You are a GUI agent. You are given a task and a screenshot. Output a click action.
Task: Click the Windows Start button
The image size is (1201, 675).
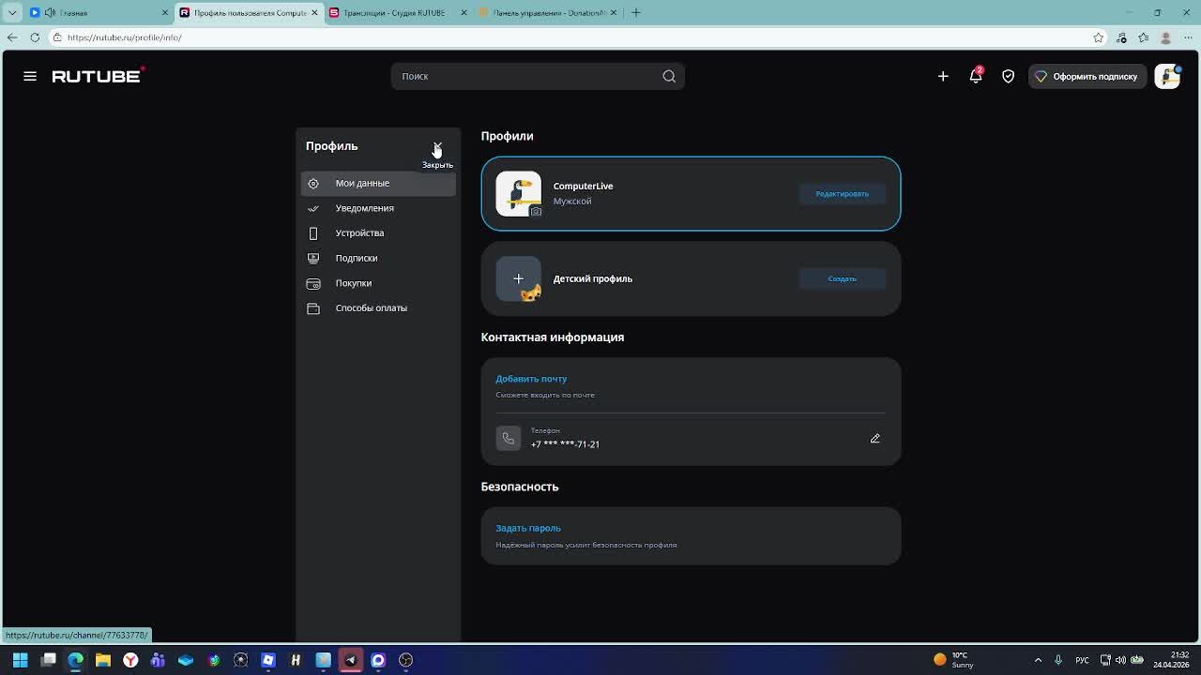[x=20, y=660]
